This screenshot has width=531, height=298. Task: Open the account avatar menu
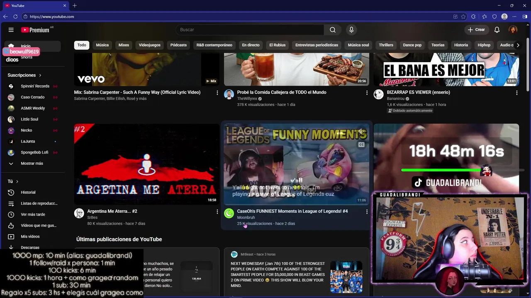click(x=513, y=30)
